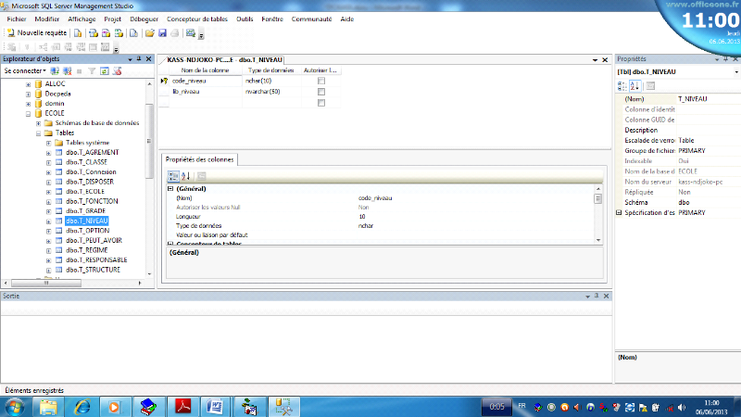Click volume speaker icon in system tray
The image size is (741, 417).
point(682,407)
